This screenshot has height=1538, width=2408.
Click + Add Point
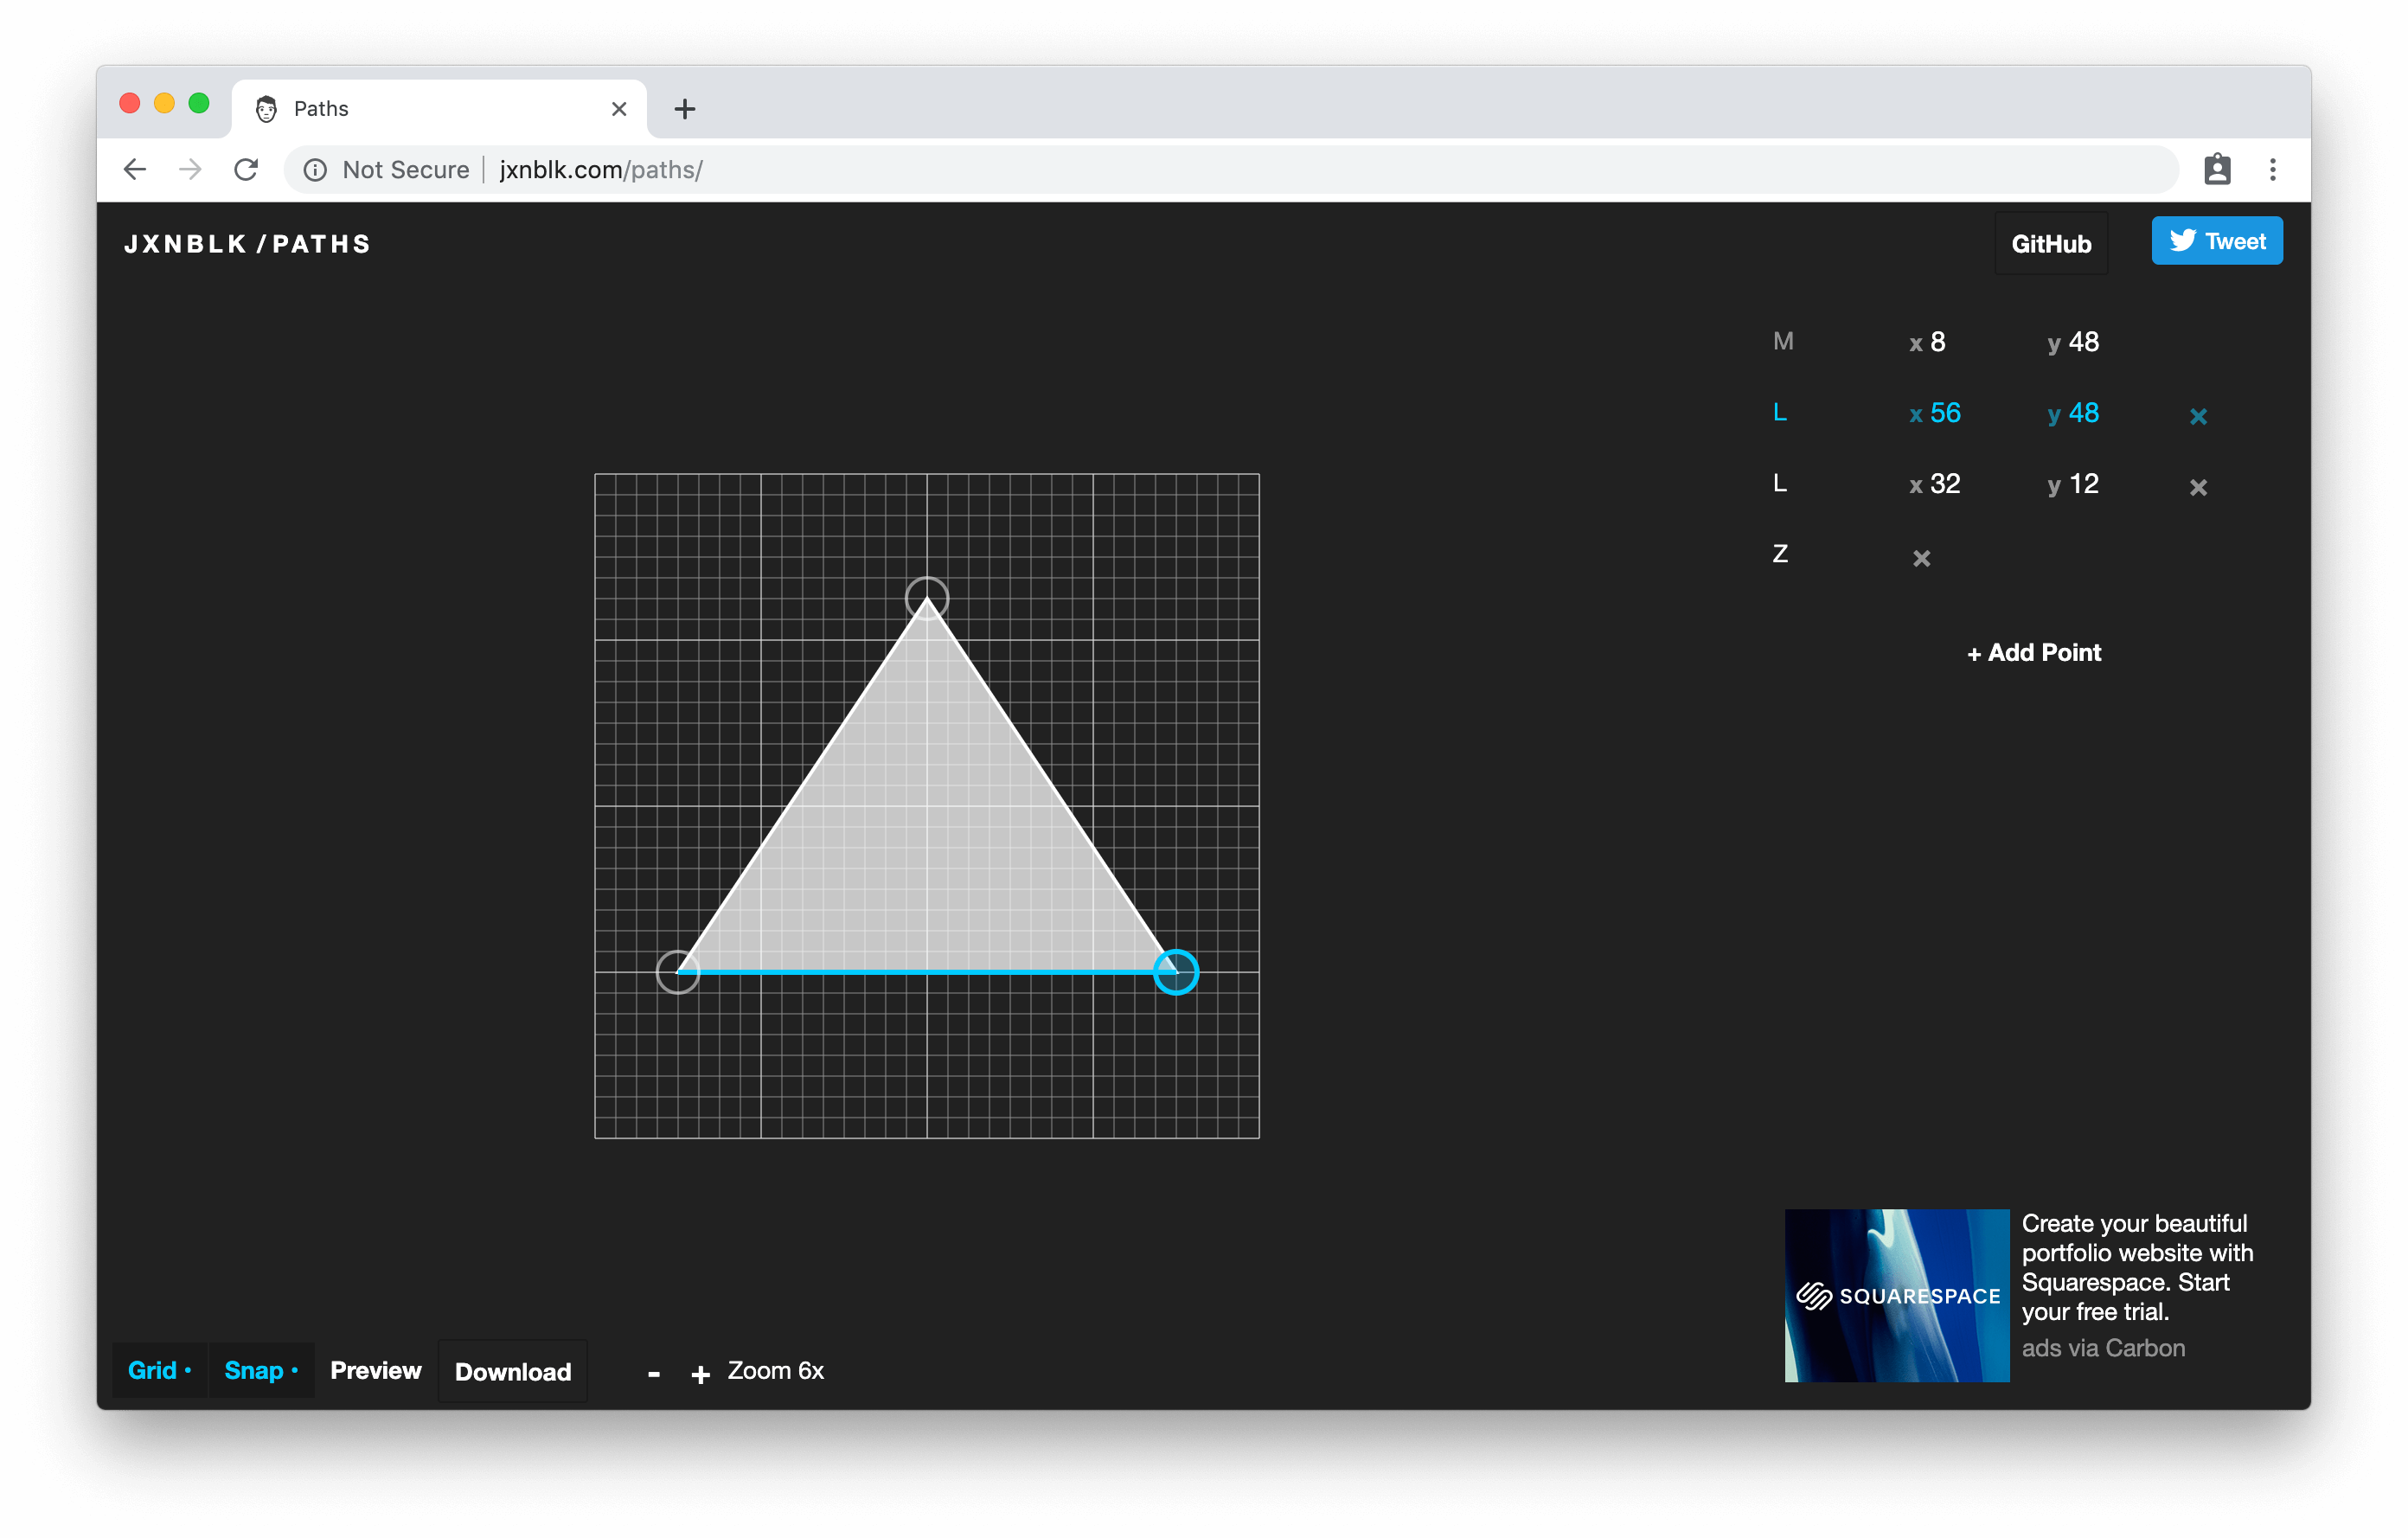coord(2033,652)
